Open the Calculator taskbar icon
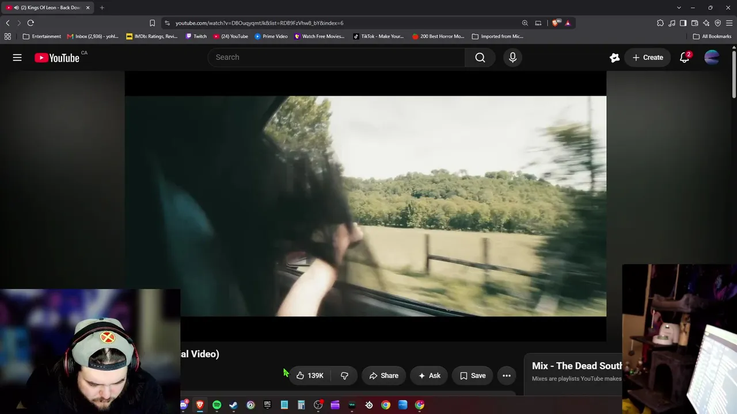Viewport: 737px width, 414px height. click(x=301, y=405)
